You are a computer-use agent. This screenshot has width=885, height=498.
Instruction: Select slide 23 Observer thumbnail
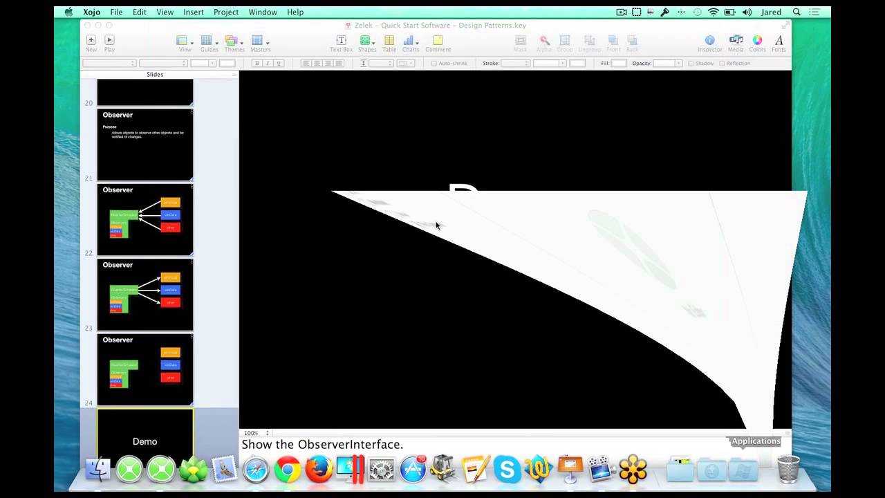point(145,295)
